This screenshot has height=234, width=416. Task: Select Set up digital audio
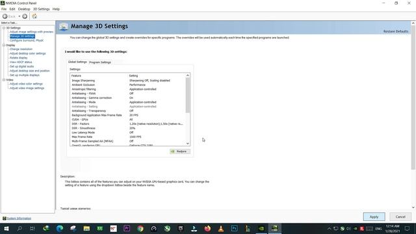point(21,66)
